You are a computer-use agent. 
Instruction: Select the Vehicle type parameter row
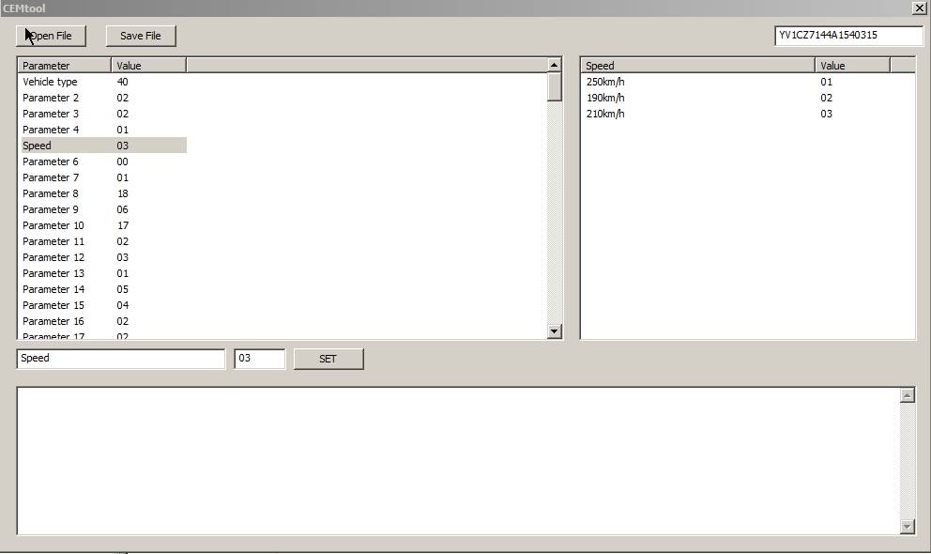click(x=51, y=82)
